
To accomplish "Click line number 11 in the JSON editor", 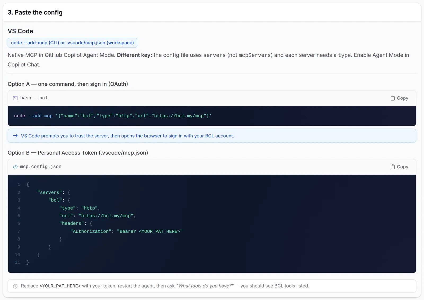I will point(17,262).
